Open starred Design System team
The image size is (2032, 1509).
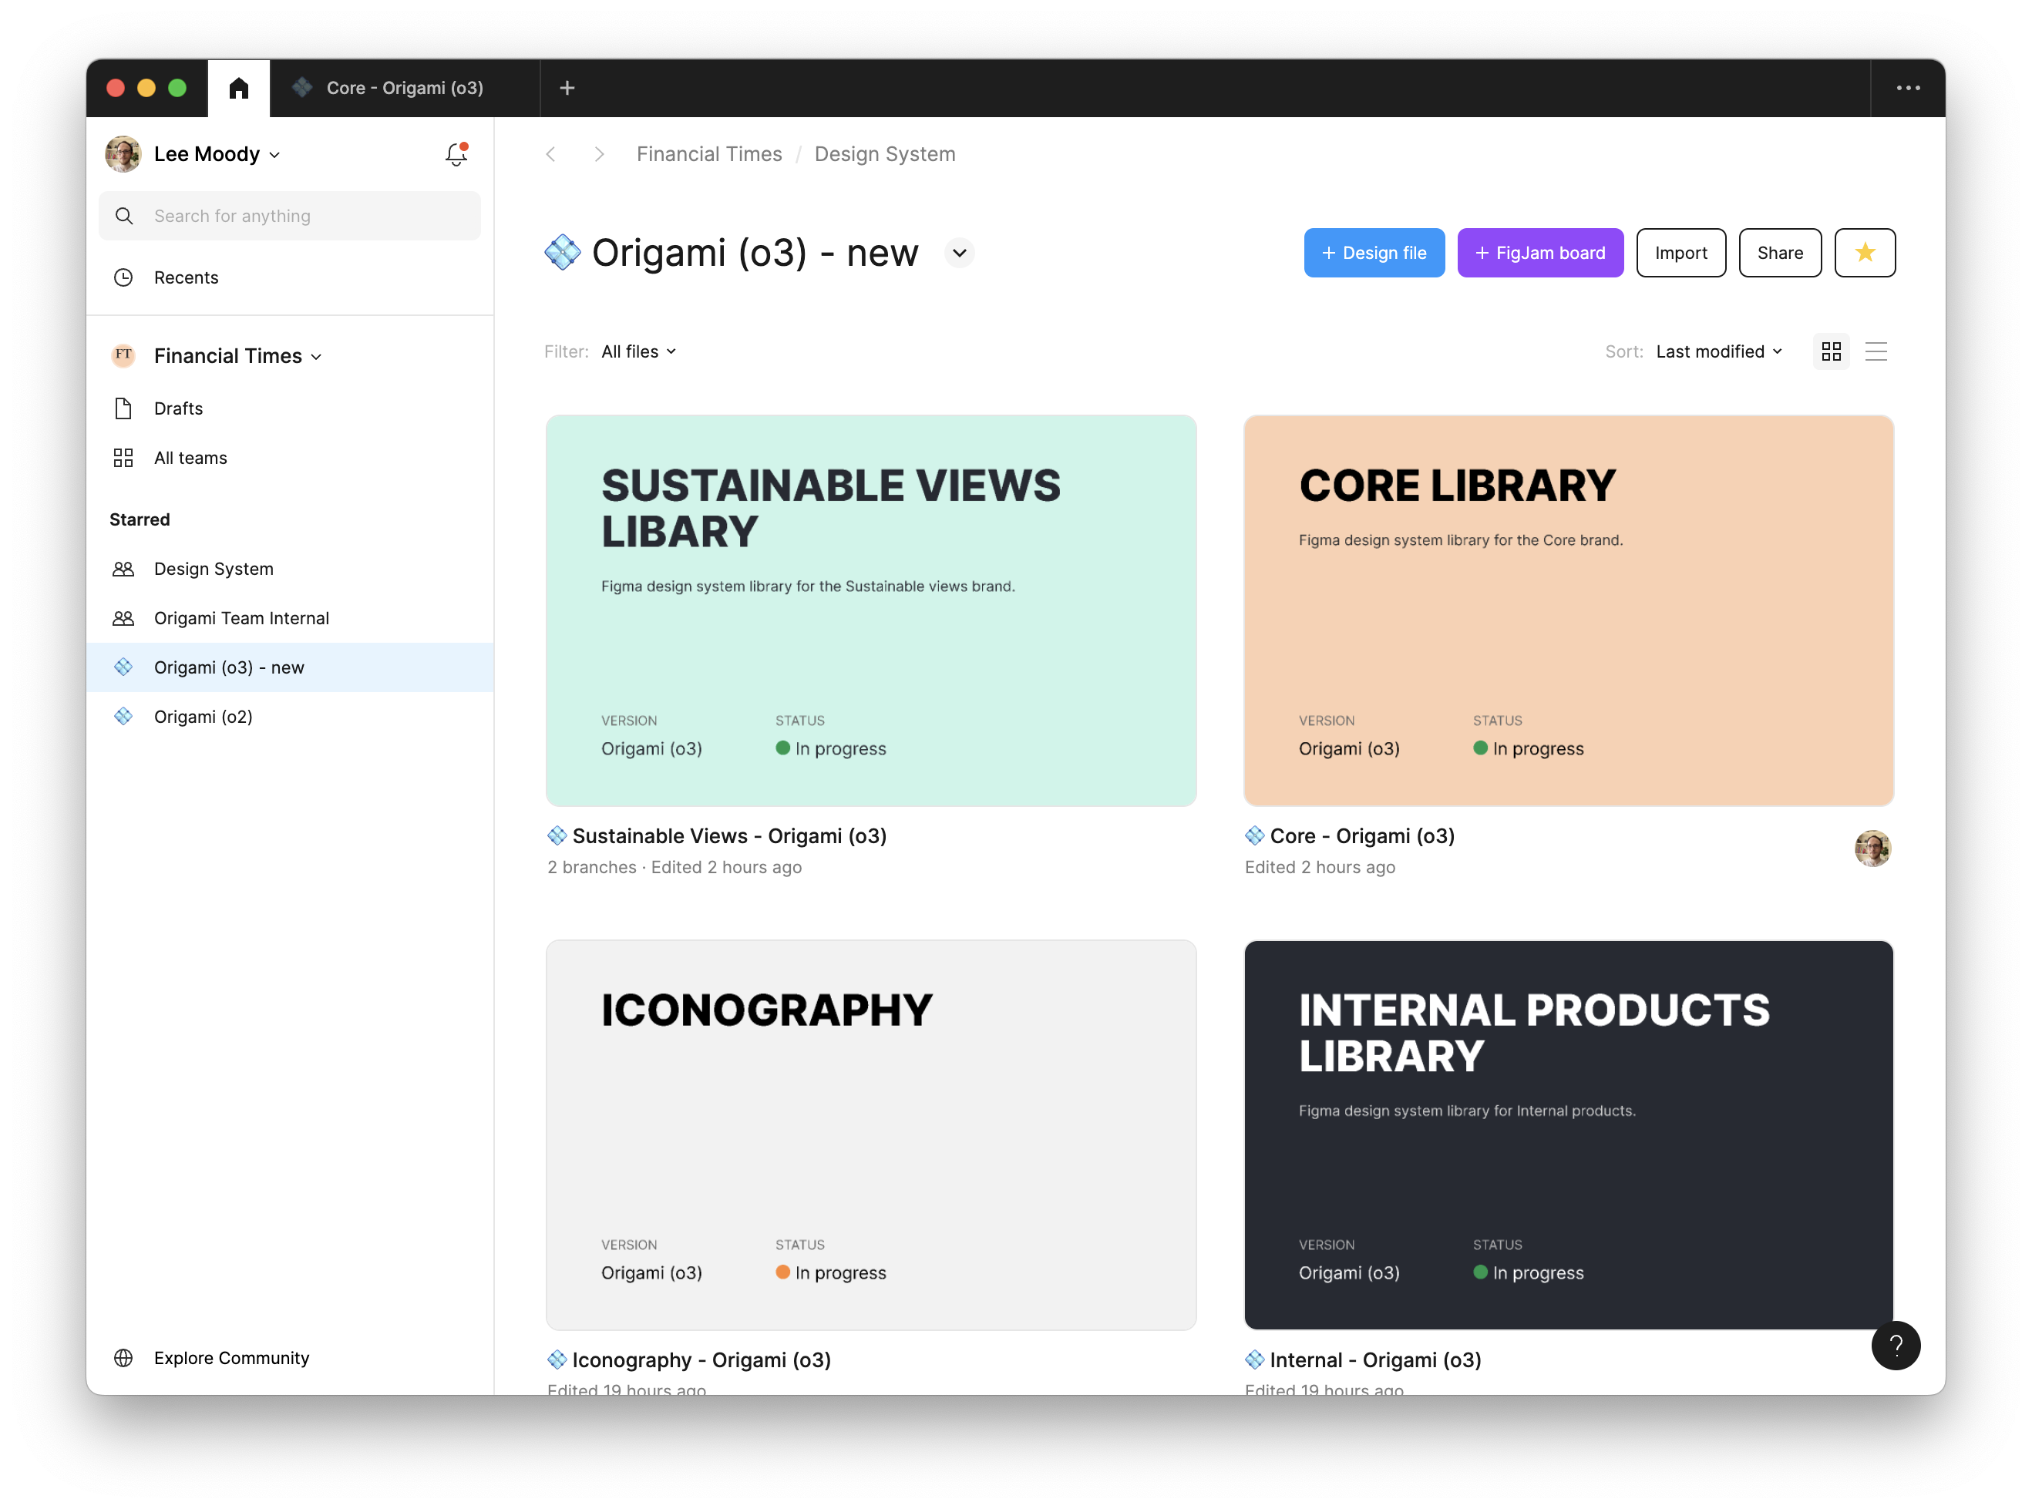click(290, 568)
